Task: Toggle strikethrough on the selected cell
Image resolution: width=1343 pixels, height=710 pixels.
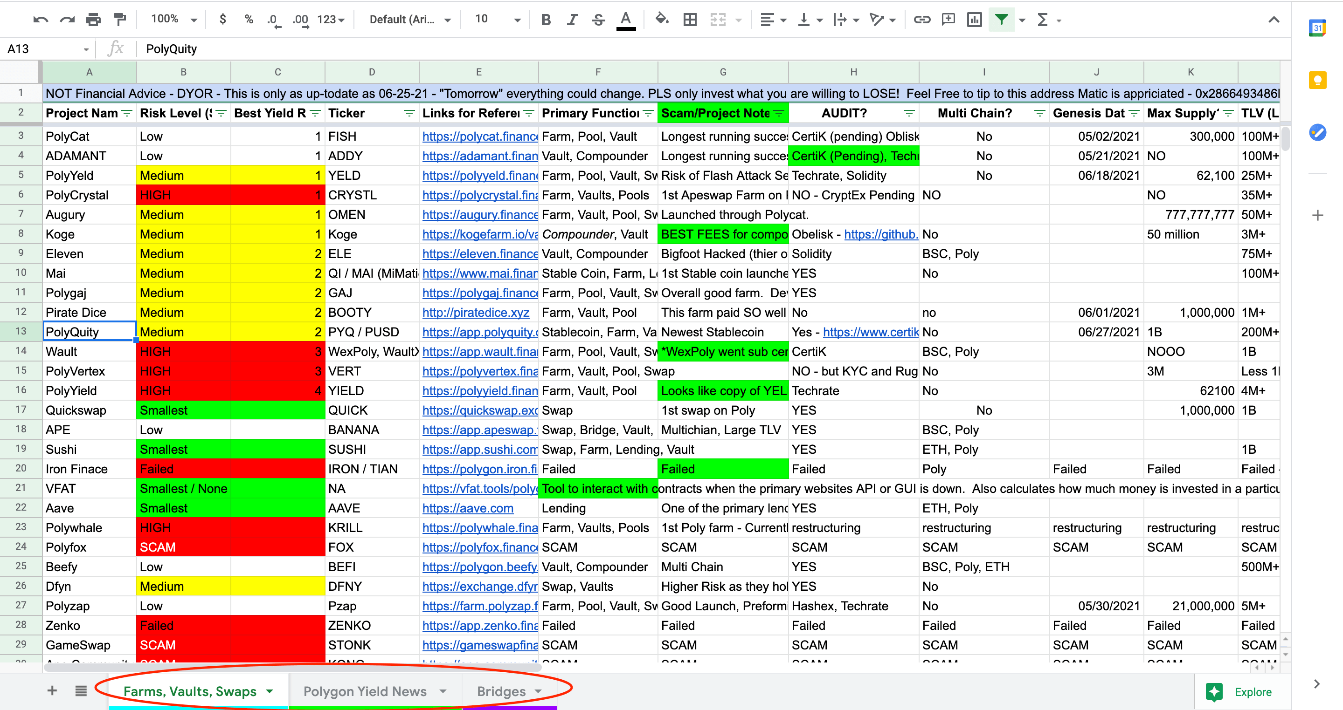Action: point(598,19)
